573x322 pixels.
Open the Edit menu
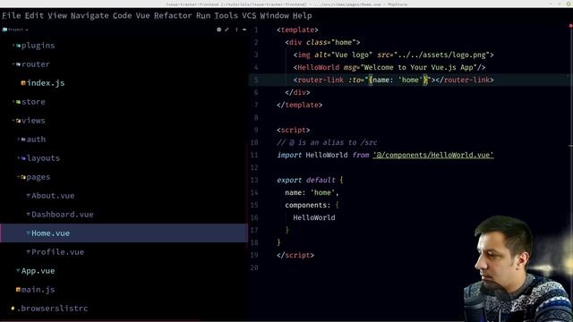pyautogui.click(x=34, y=16)
